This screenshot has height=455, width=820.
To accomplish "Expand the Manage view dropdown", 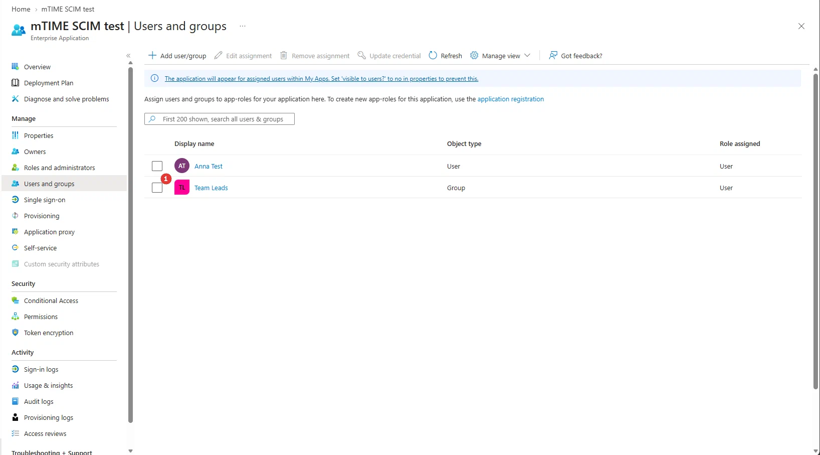I will tap(500, 56).
